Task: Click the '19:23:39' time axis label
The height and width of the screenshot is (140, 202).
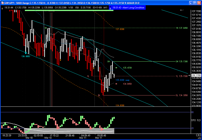Action: coord(7,135)
